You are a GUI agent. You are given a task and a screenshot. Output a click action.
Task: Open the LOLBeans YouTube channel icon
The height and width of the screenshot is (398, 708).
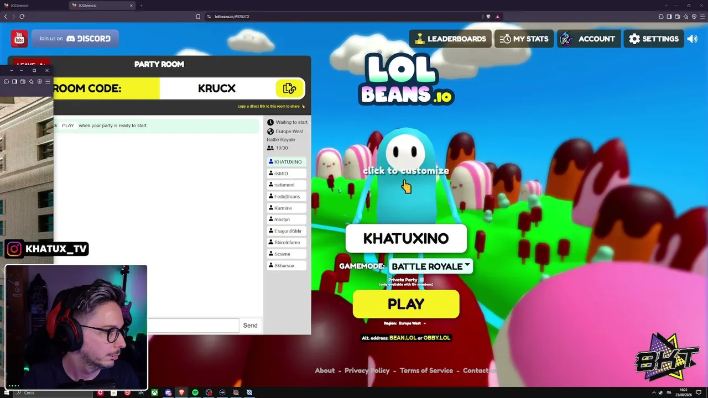[x=19, y=39]
